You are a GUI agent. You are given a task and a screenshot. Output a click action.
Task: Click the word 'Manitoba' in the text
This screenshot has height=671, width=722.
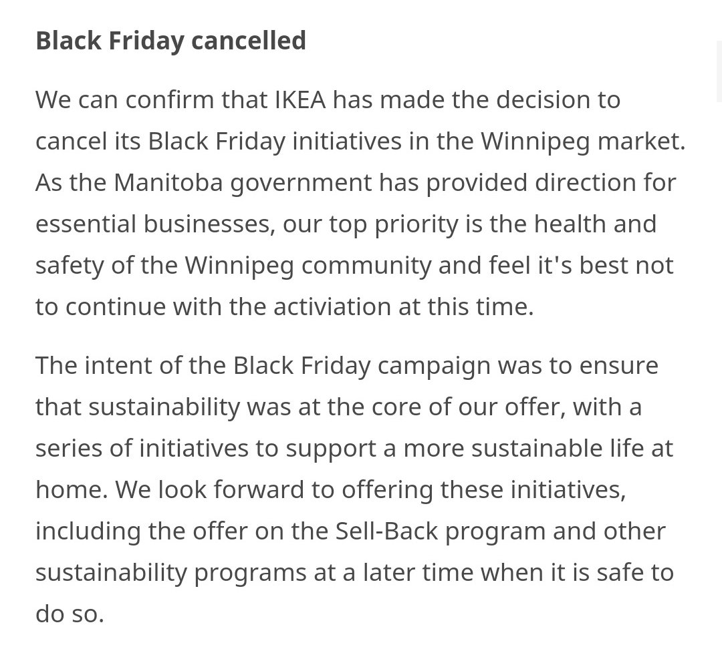pos(168,182)
